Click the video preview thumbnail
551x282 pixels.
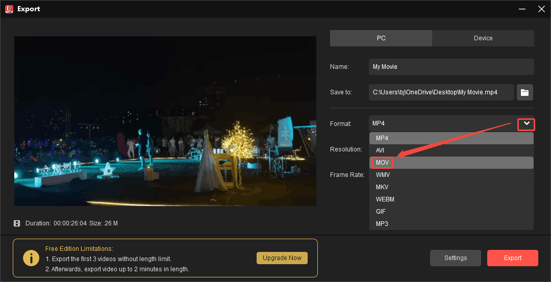165,121
